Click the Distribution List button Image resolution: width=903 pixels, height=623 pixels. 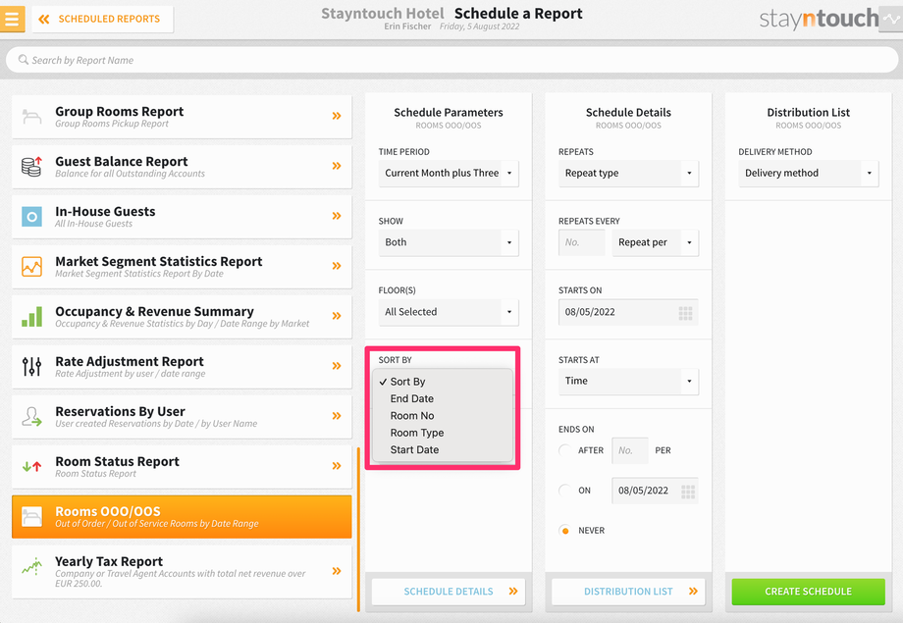pos(628,592)
